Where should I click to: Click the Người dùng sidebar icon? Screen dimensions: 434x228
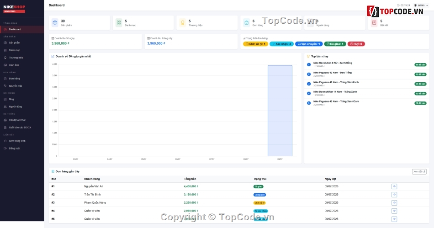[5, 107]
